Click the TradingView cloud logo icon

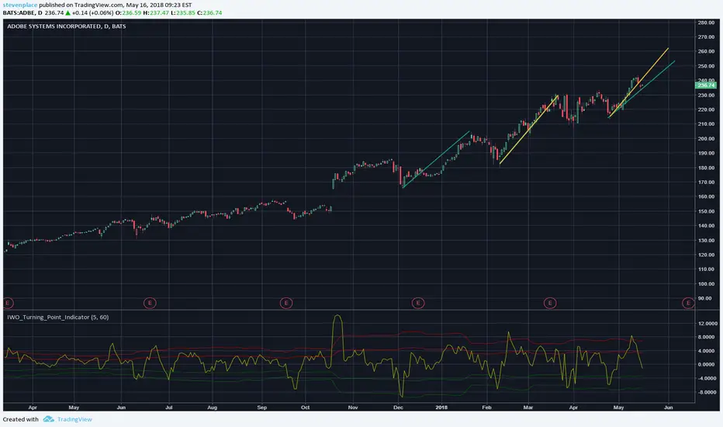click(48, 419)
